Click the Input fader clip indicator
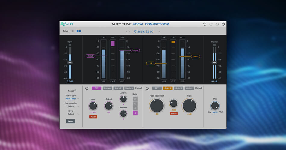 (x=70, y=45)
